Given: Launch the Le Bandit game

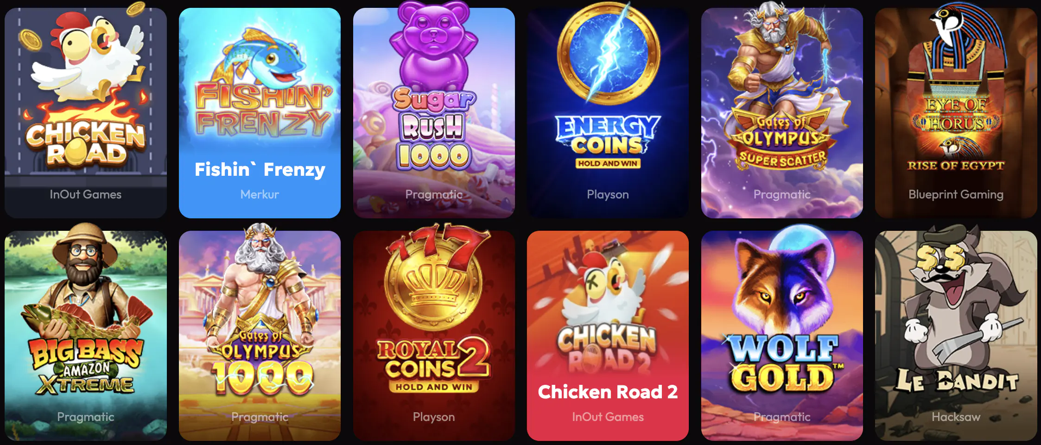Looking at the screenshot, I should (956, 335).
